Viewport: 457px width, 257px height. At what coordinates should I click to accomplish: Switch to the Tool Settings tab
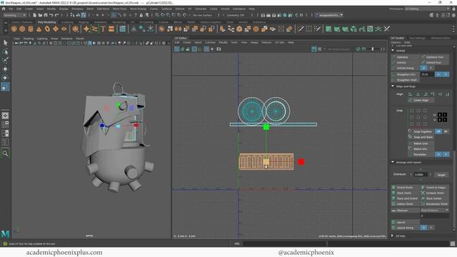[417, 38]
